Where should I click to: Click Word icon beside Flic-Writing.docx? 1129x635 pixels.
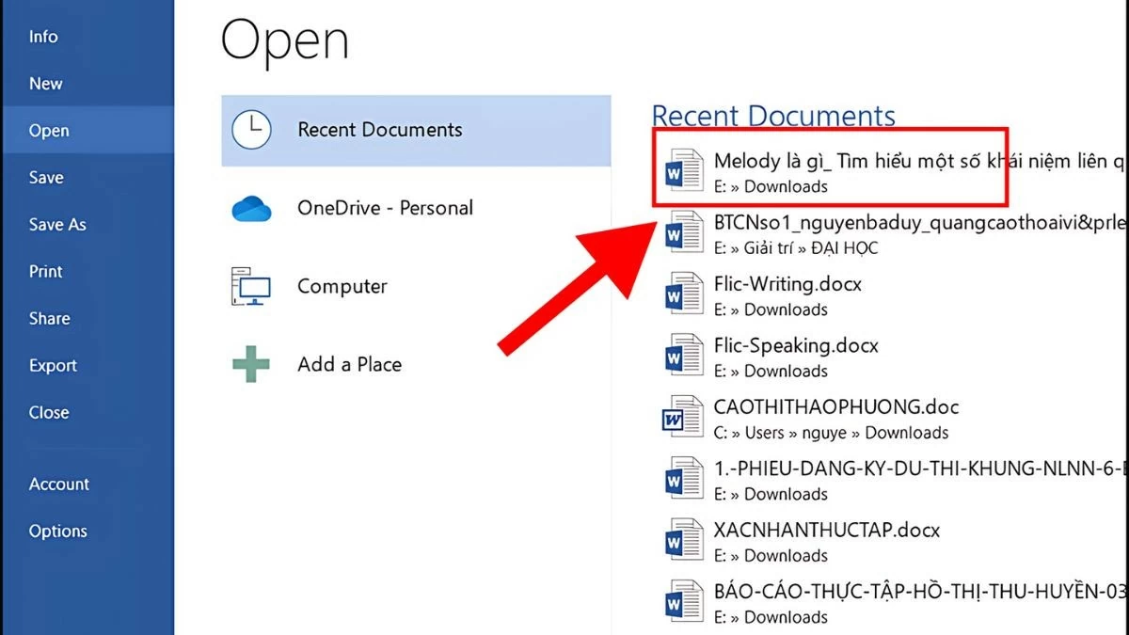[x=684, y=295]
